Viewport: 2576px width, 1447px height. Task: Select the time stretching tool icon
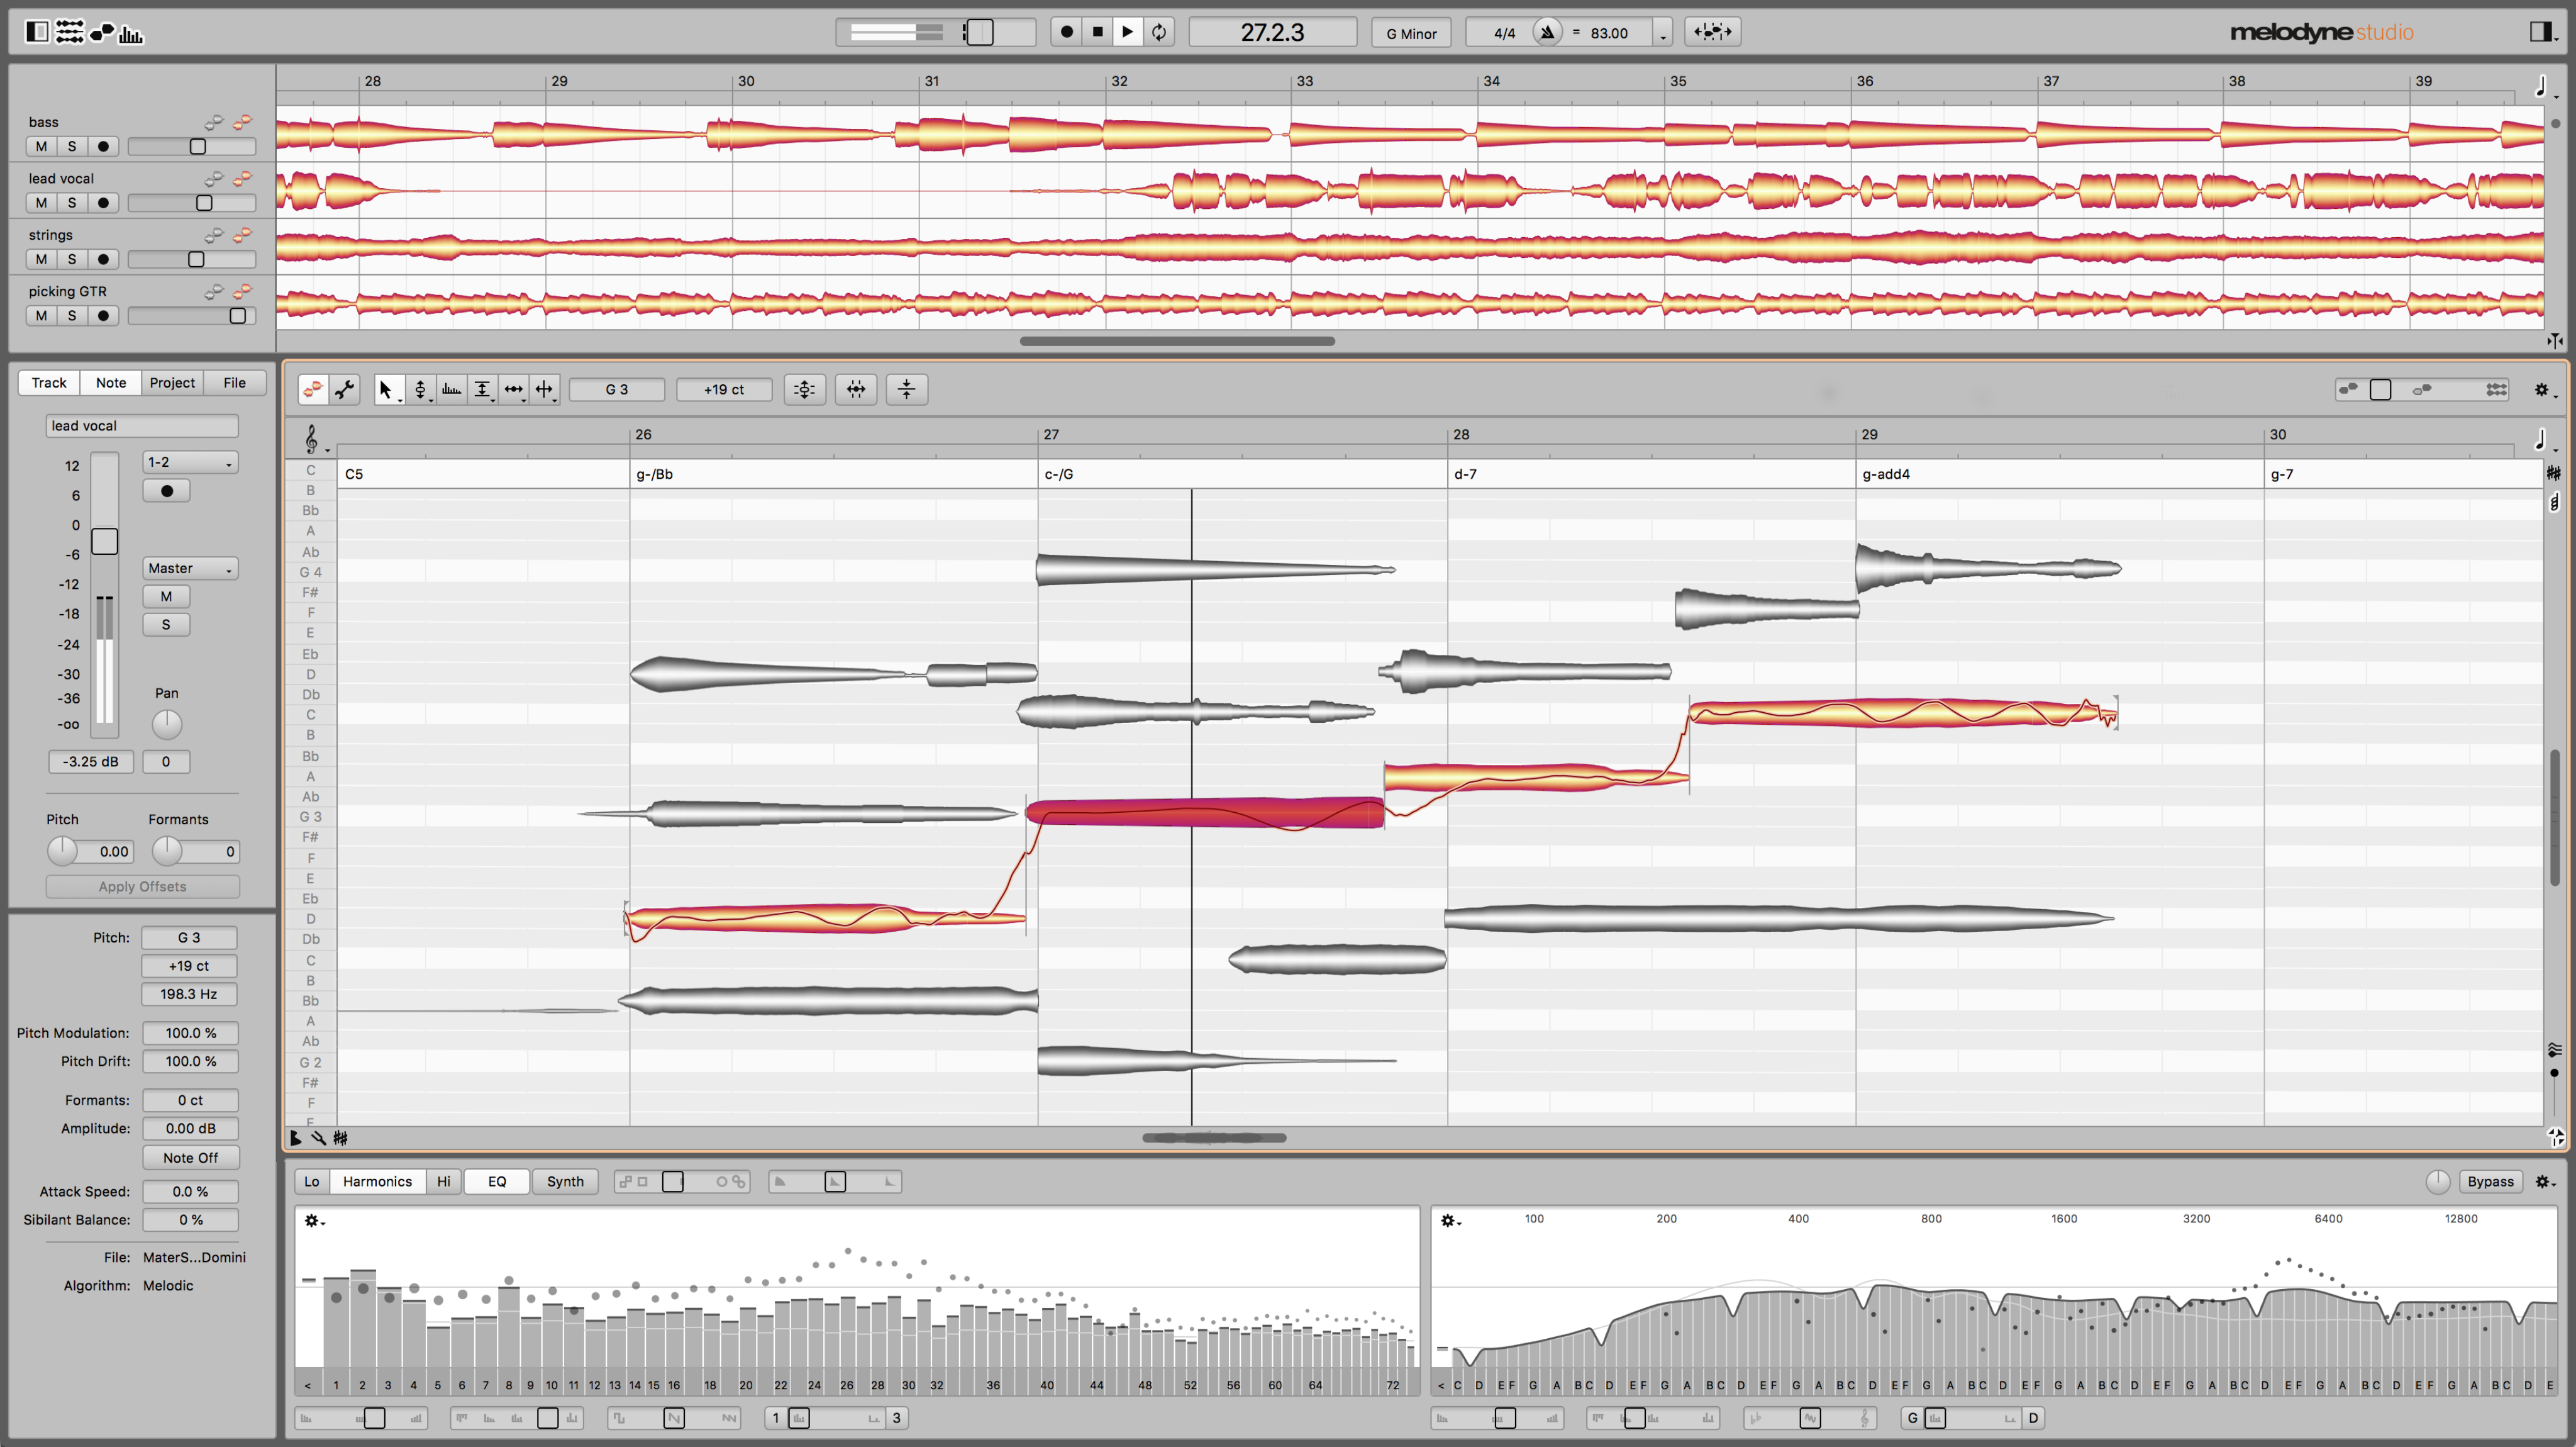point(515,389)
